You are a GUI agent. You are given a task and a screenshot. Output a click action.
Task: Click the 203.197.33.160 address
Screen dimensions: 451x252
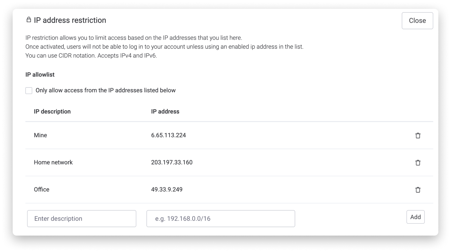click(172, 162)
